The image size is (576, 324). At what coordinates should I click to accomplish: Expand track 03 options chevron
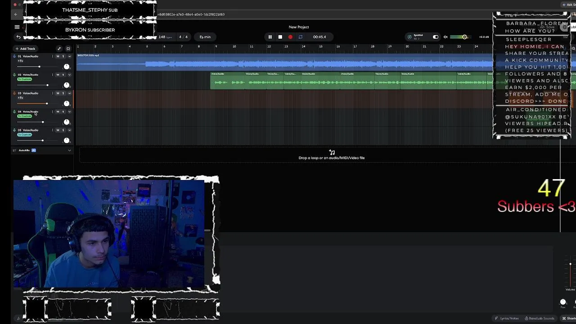point(69,93)
